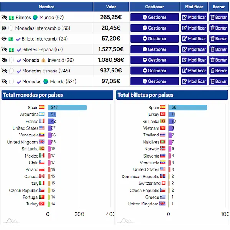Viewport: 230px width, 230px height.
Task: Click the Total billetes por paises header
Action: (x=172, y=95)
